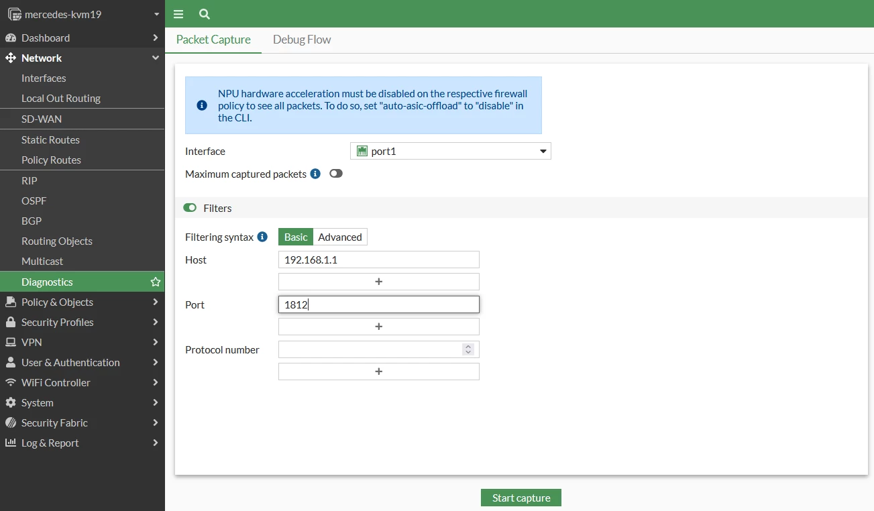
Task: Select Advanced filtering syntax
Action: coord(340,237)
